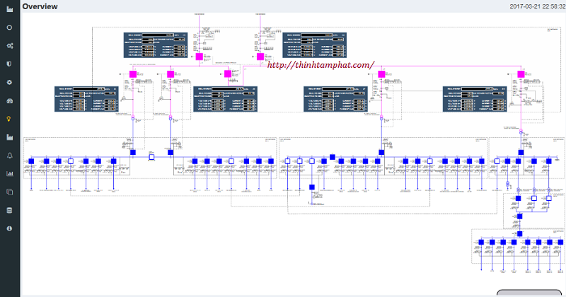The width and height of the screenshot is (566, 297).
Task: Open the single cog settings icon
Action: (x=10, y=82)
